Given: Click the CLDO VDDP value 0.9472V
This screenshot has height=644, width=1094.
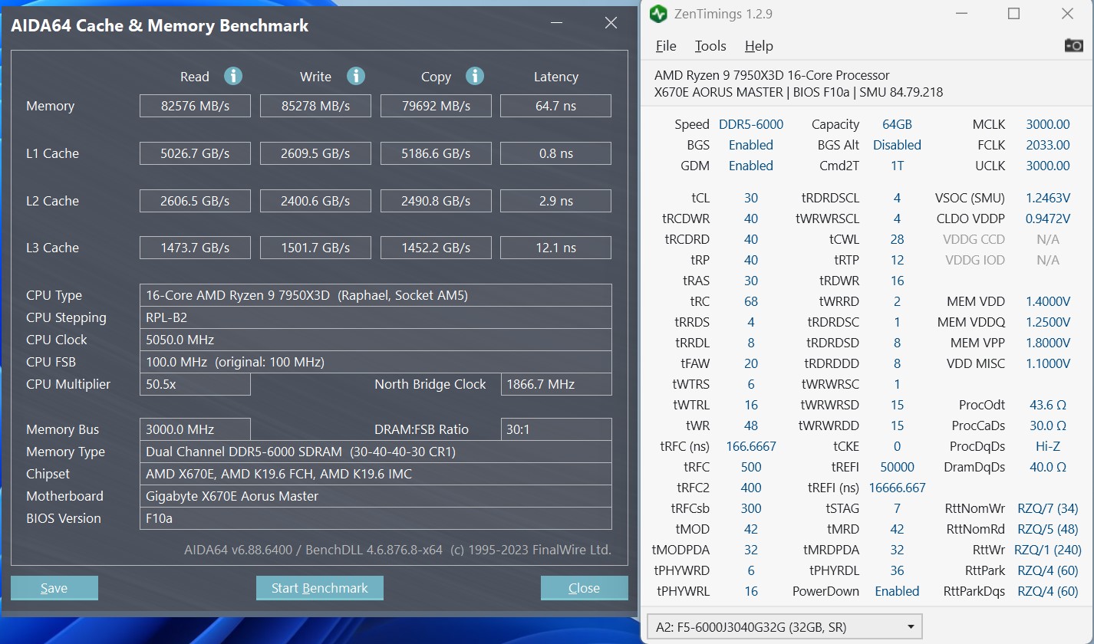Looking at the screenshot, I should (x=1048, y=219).
